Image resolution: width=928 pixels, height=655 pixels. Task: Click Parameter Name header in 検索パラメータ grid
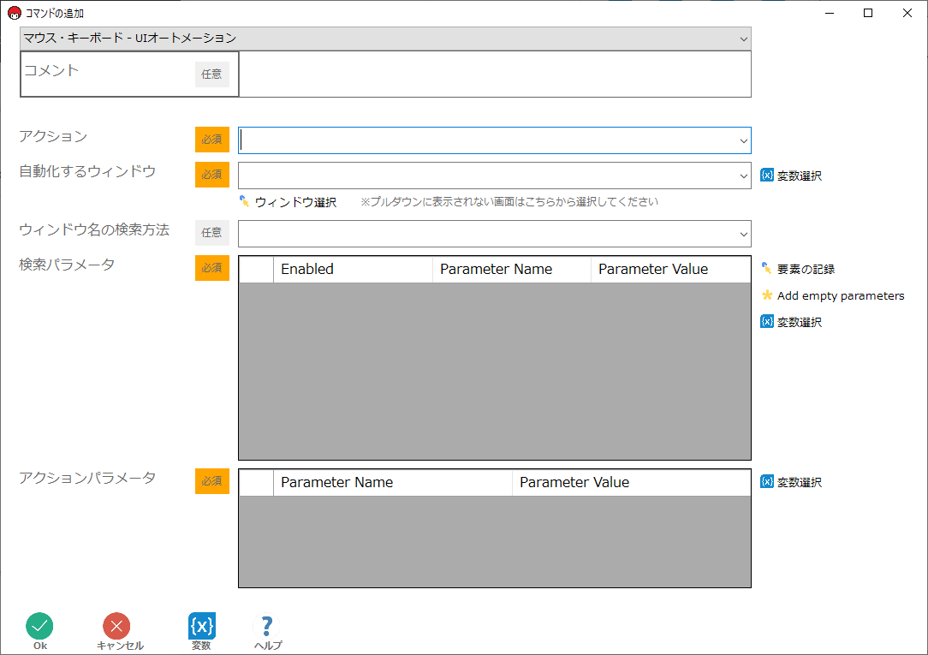pos(511,269)
